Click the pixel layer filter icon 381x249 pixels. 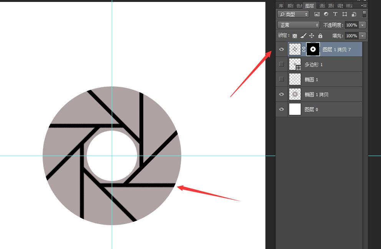click(x=317, y=14)
